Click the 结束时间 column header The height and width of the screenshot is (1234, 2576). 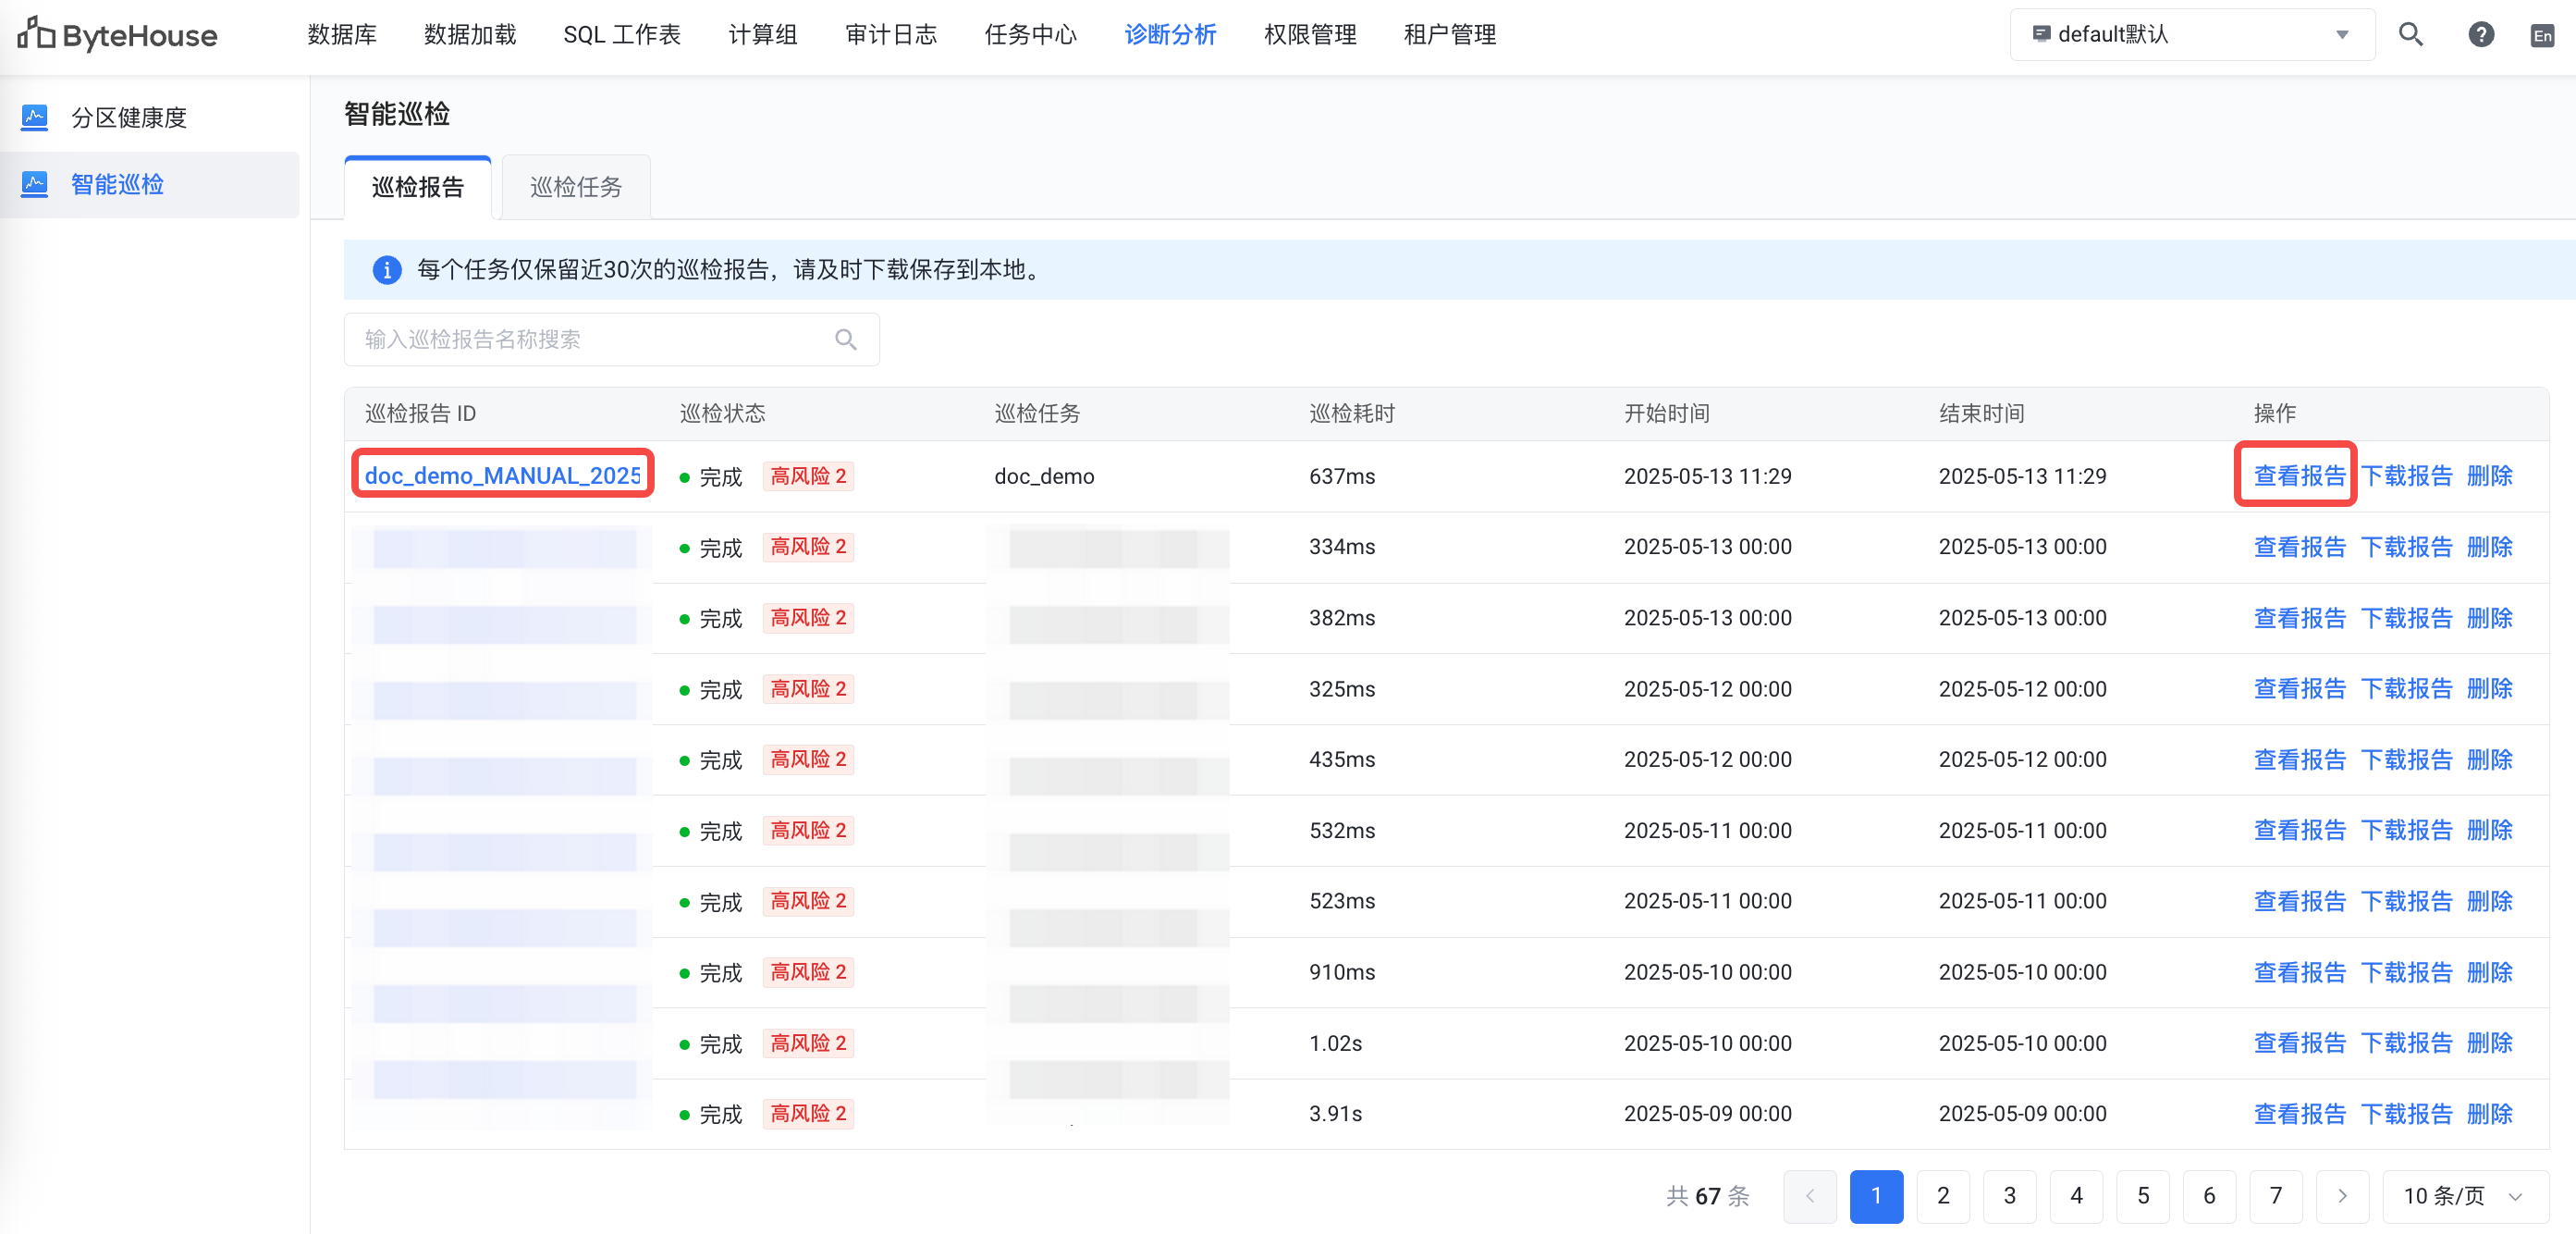click(1982, 413)
